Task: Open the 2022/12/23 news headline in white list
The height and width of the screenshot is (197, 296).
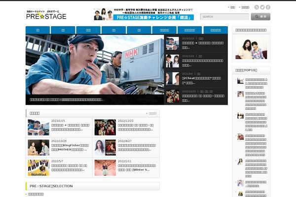Action: pos(136,127)
